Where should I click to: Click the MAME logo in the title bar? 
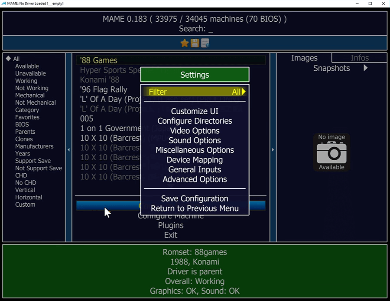[4, 3]
